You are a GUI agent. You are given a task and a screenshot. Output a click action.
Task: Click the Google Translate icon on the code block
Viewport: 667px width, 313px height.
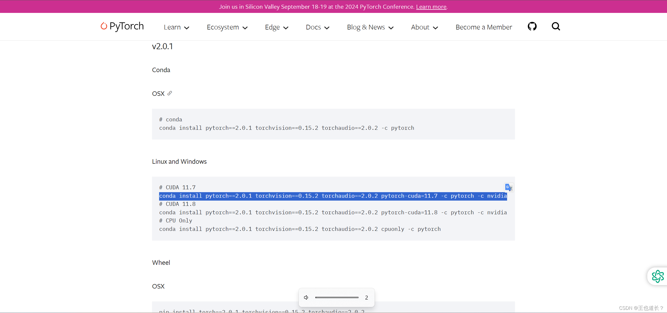(x=508, y=187)
